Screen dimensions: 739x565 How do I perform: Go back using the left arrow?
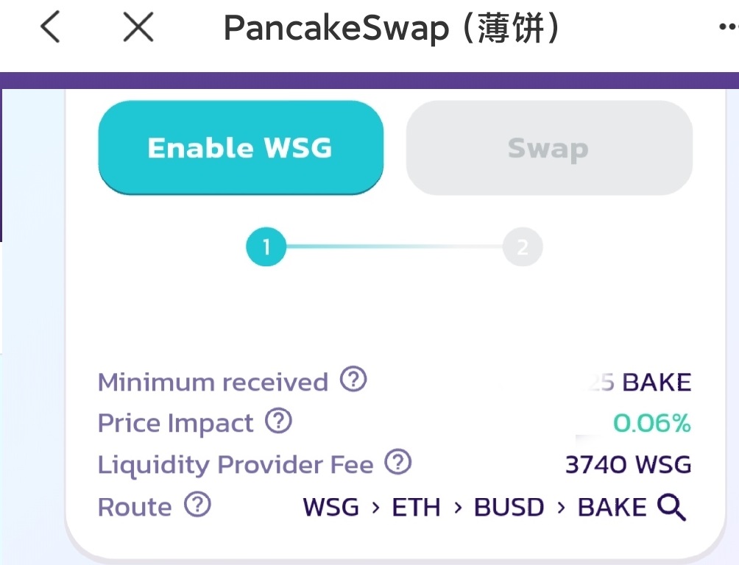pyautogui.click(x=50, y=28)
